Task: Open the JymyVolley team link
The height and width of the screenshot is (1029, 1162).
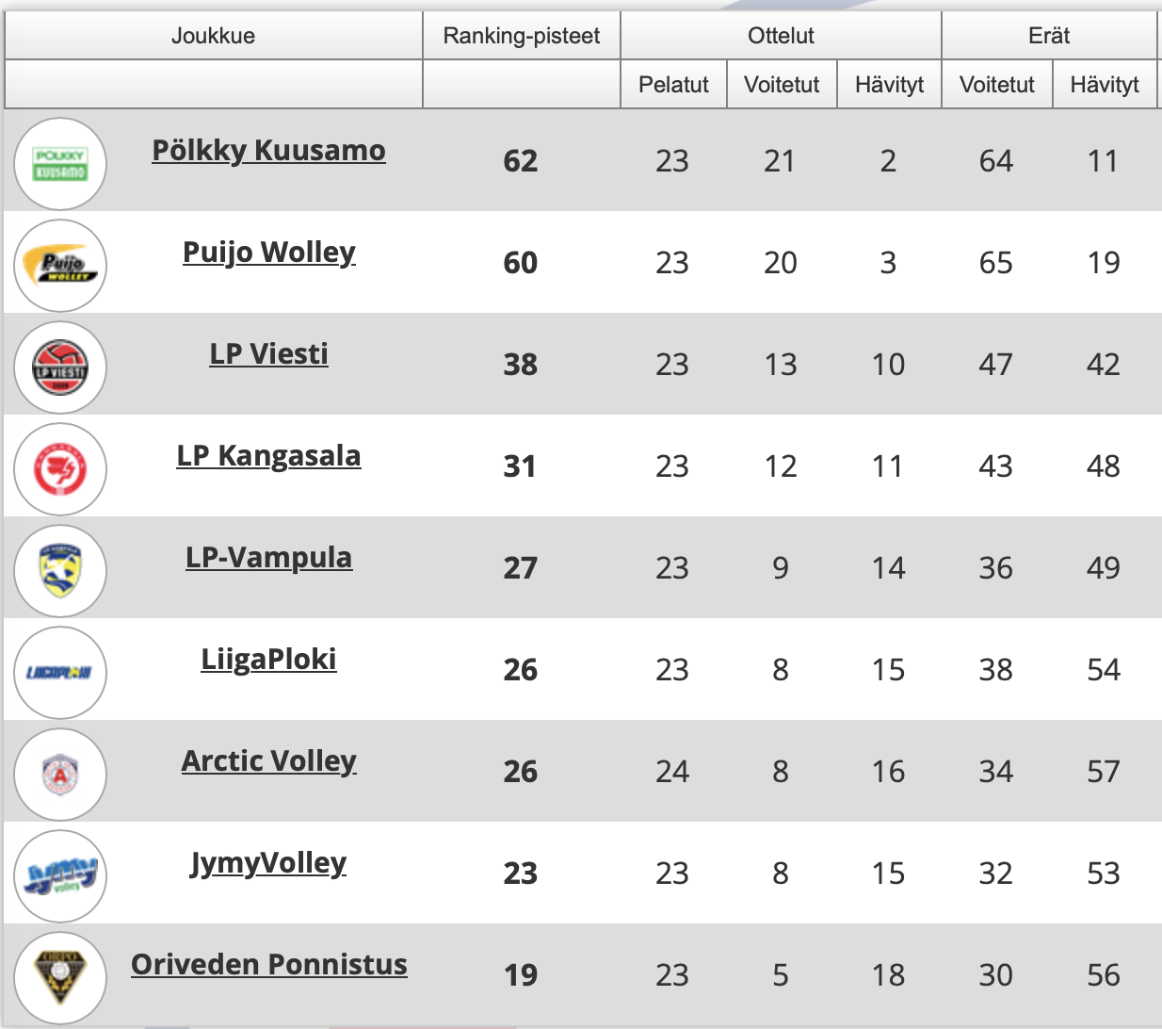Action: click(x=268, y=863)
